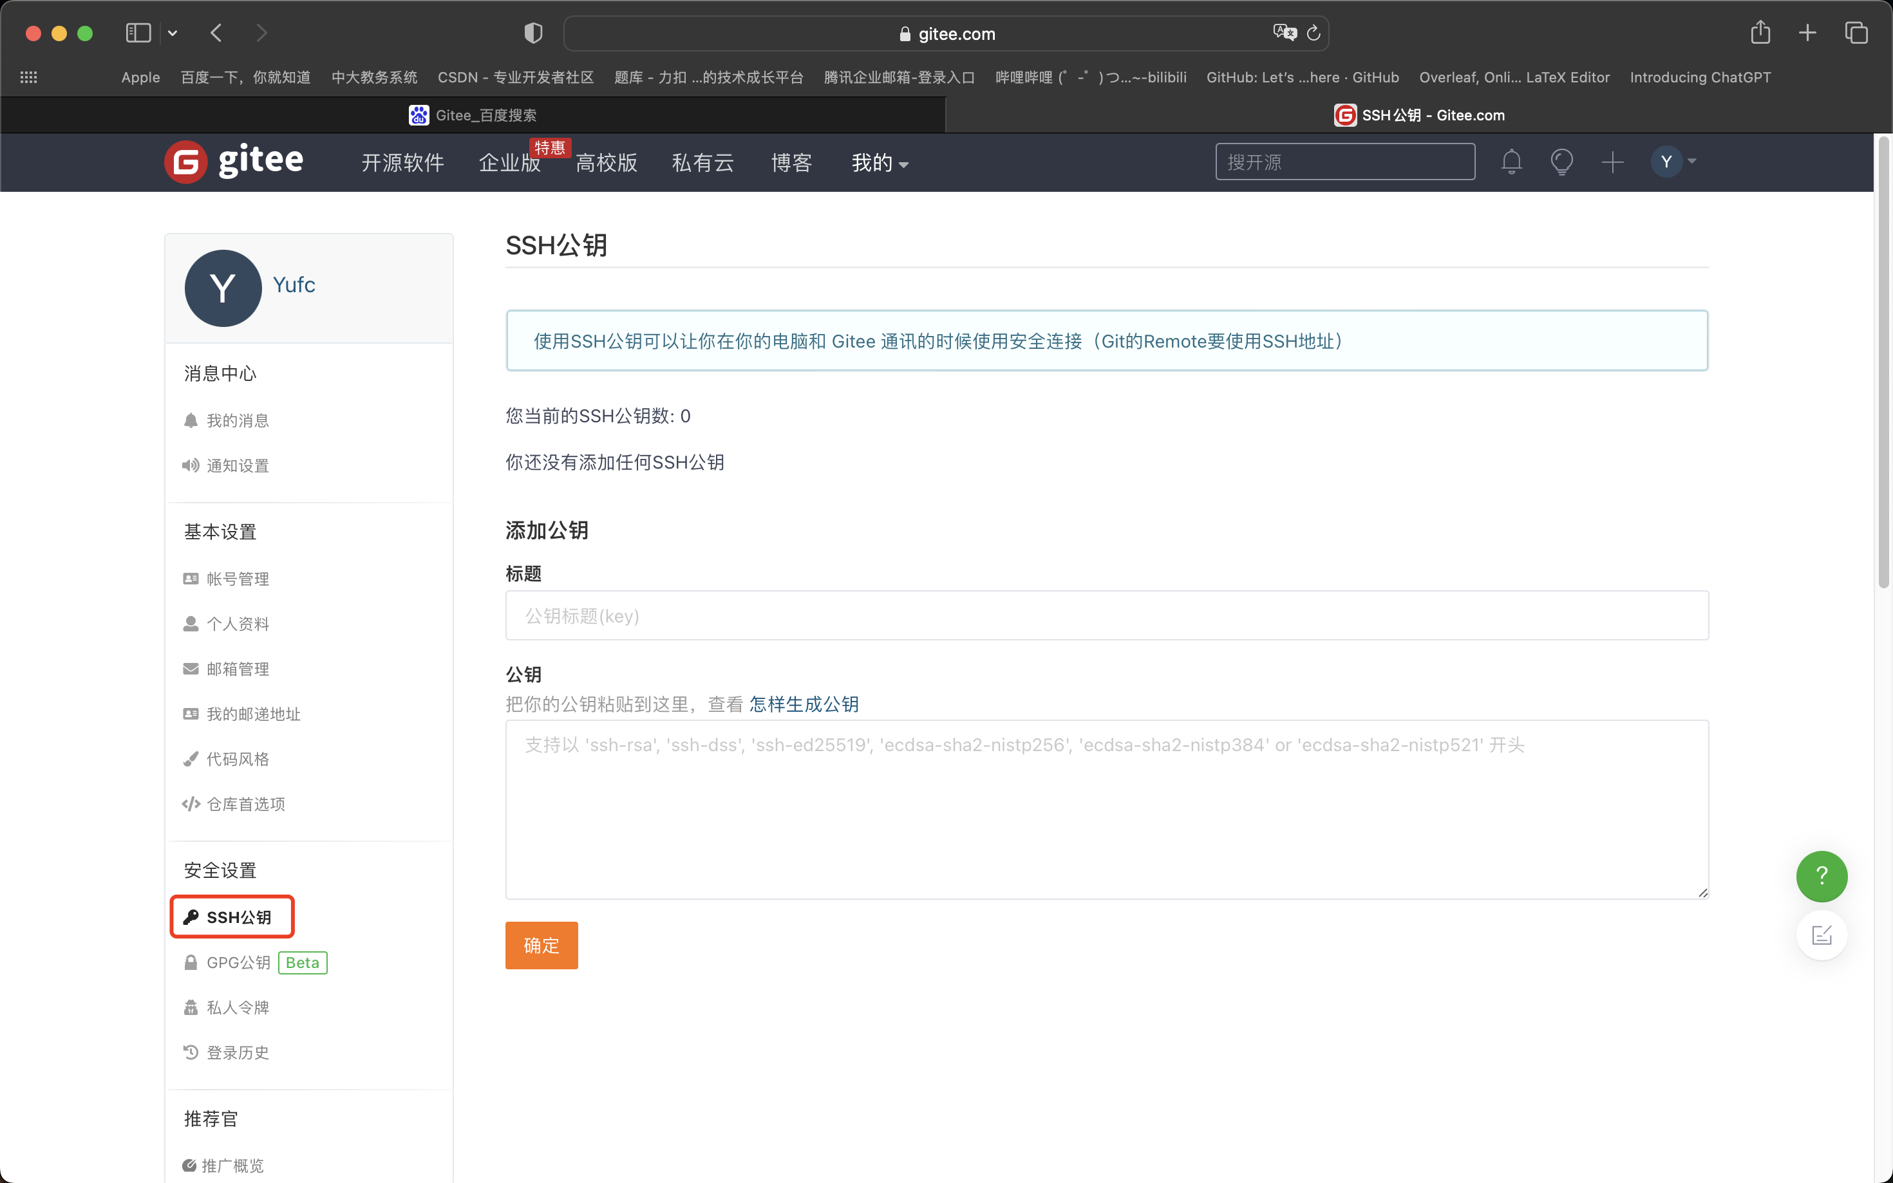Focus the 公钥标题(key) input field
1893x1183 pixels.
pyautogui.click(x=1107, y=616)
